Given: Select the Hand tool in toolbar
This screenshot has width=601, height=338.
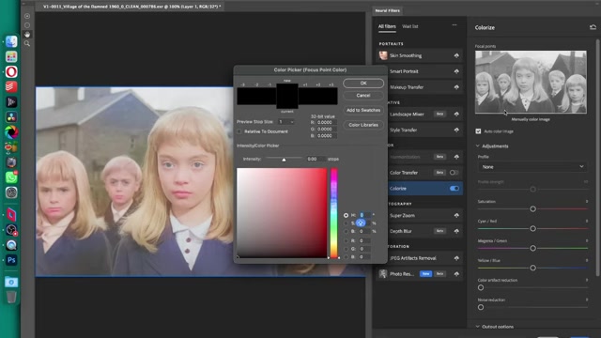Looking at the screenshot, I should (x=27, y=35).
